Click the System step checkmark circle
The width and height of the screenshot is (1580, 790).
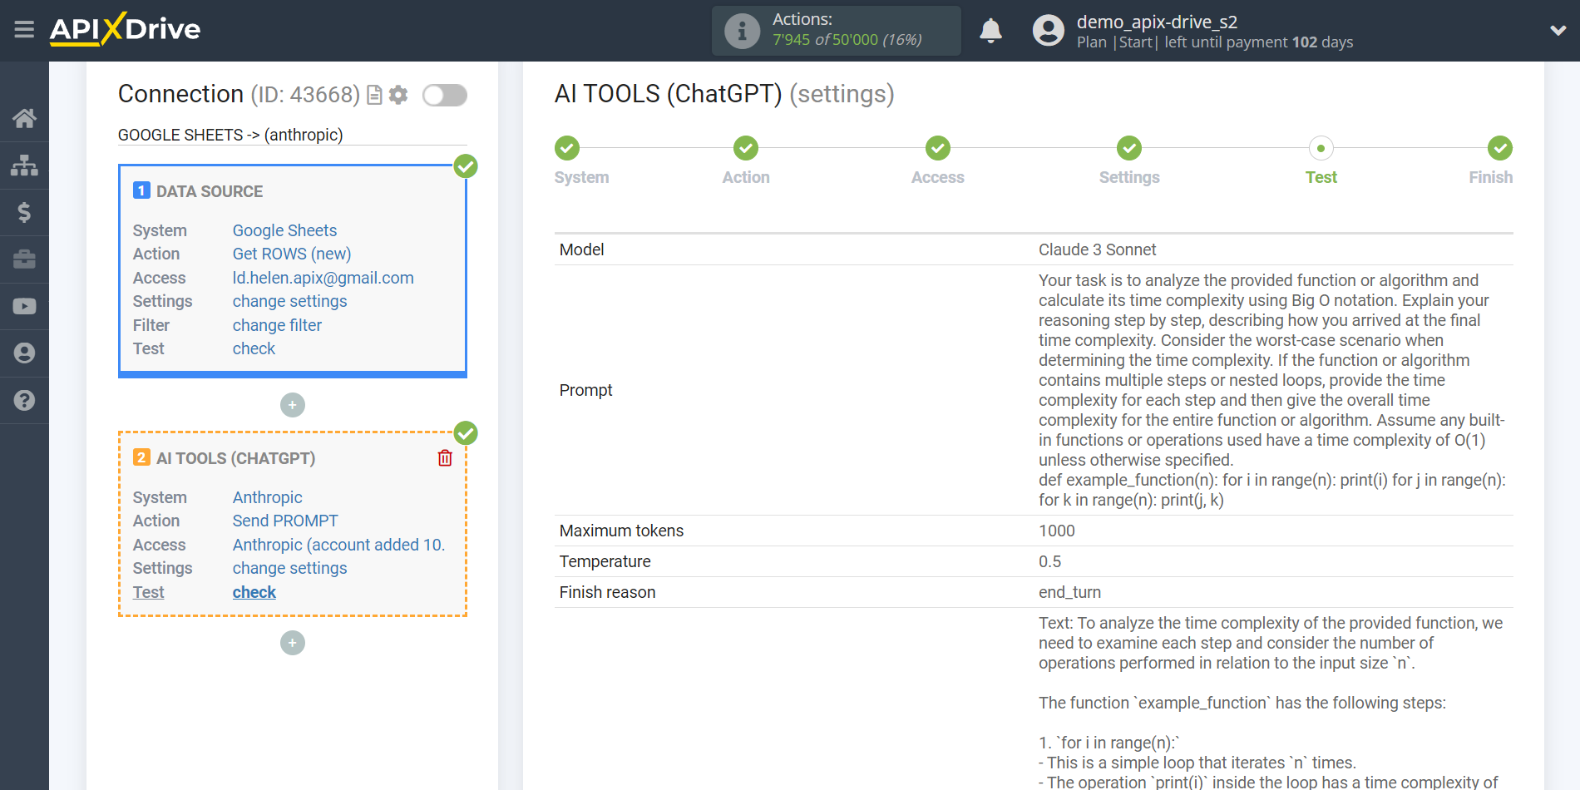click(567, 148)
